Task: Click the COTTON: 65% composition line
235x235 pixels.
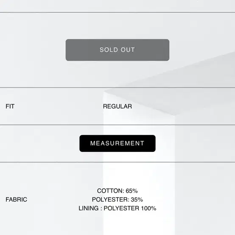Action: [x=117, y=191]
